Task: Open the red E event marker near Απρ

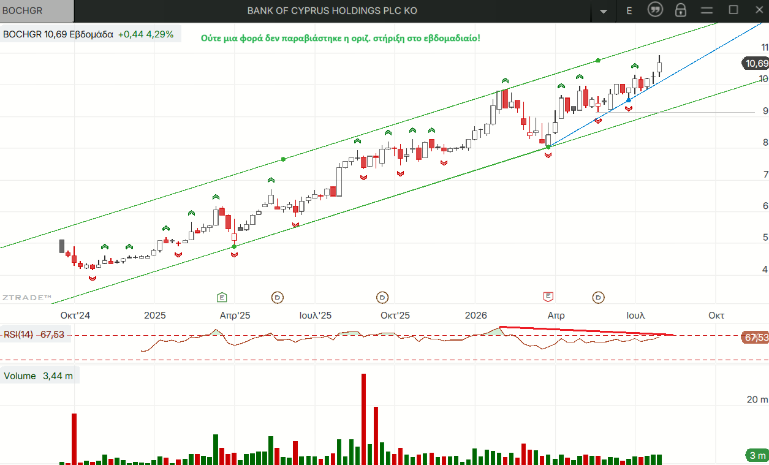Action: pyautogui.click(x=548, y=297)
